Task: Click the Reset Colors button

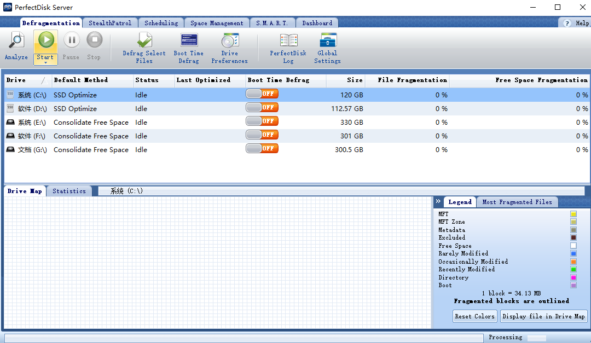Action: tap(474, 316)
